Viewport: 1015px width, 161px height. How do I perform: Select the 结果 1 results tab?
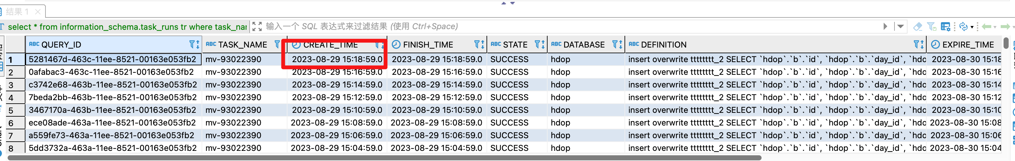[x=17, y=12]
